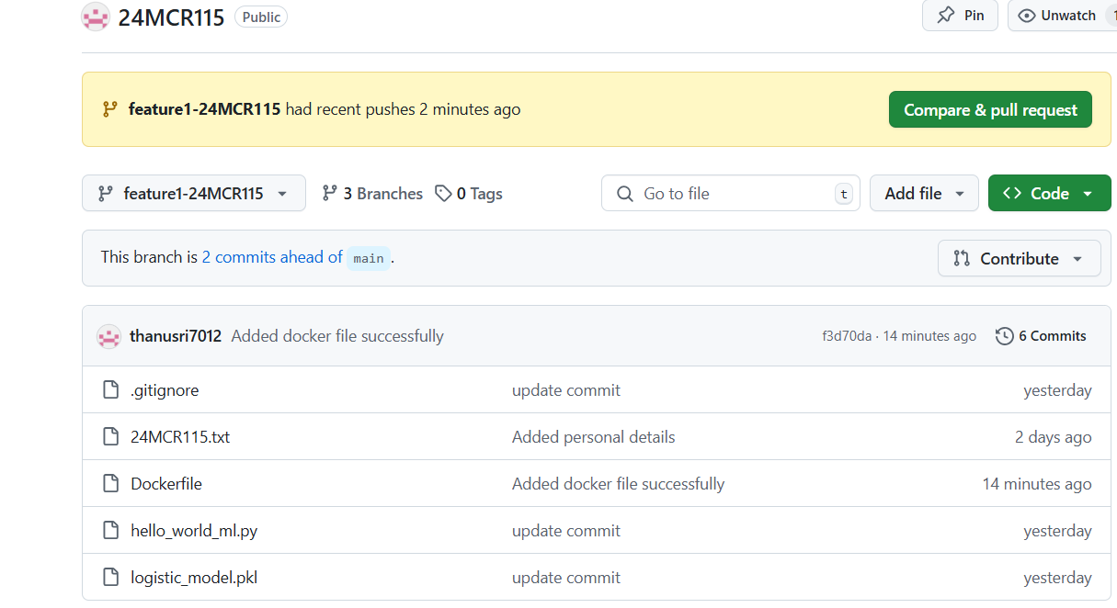Click pull request icon in Contribute button
This screenshot has width=1117, height=608.
[962, 258]
